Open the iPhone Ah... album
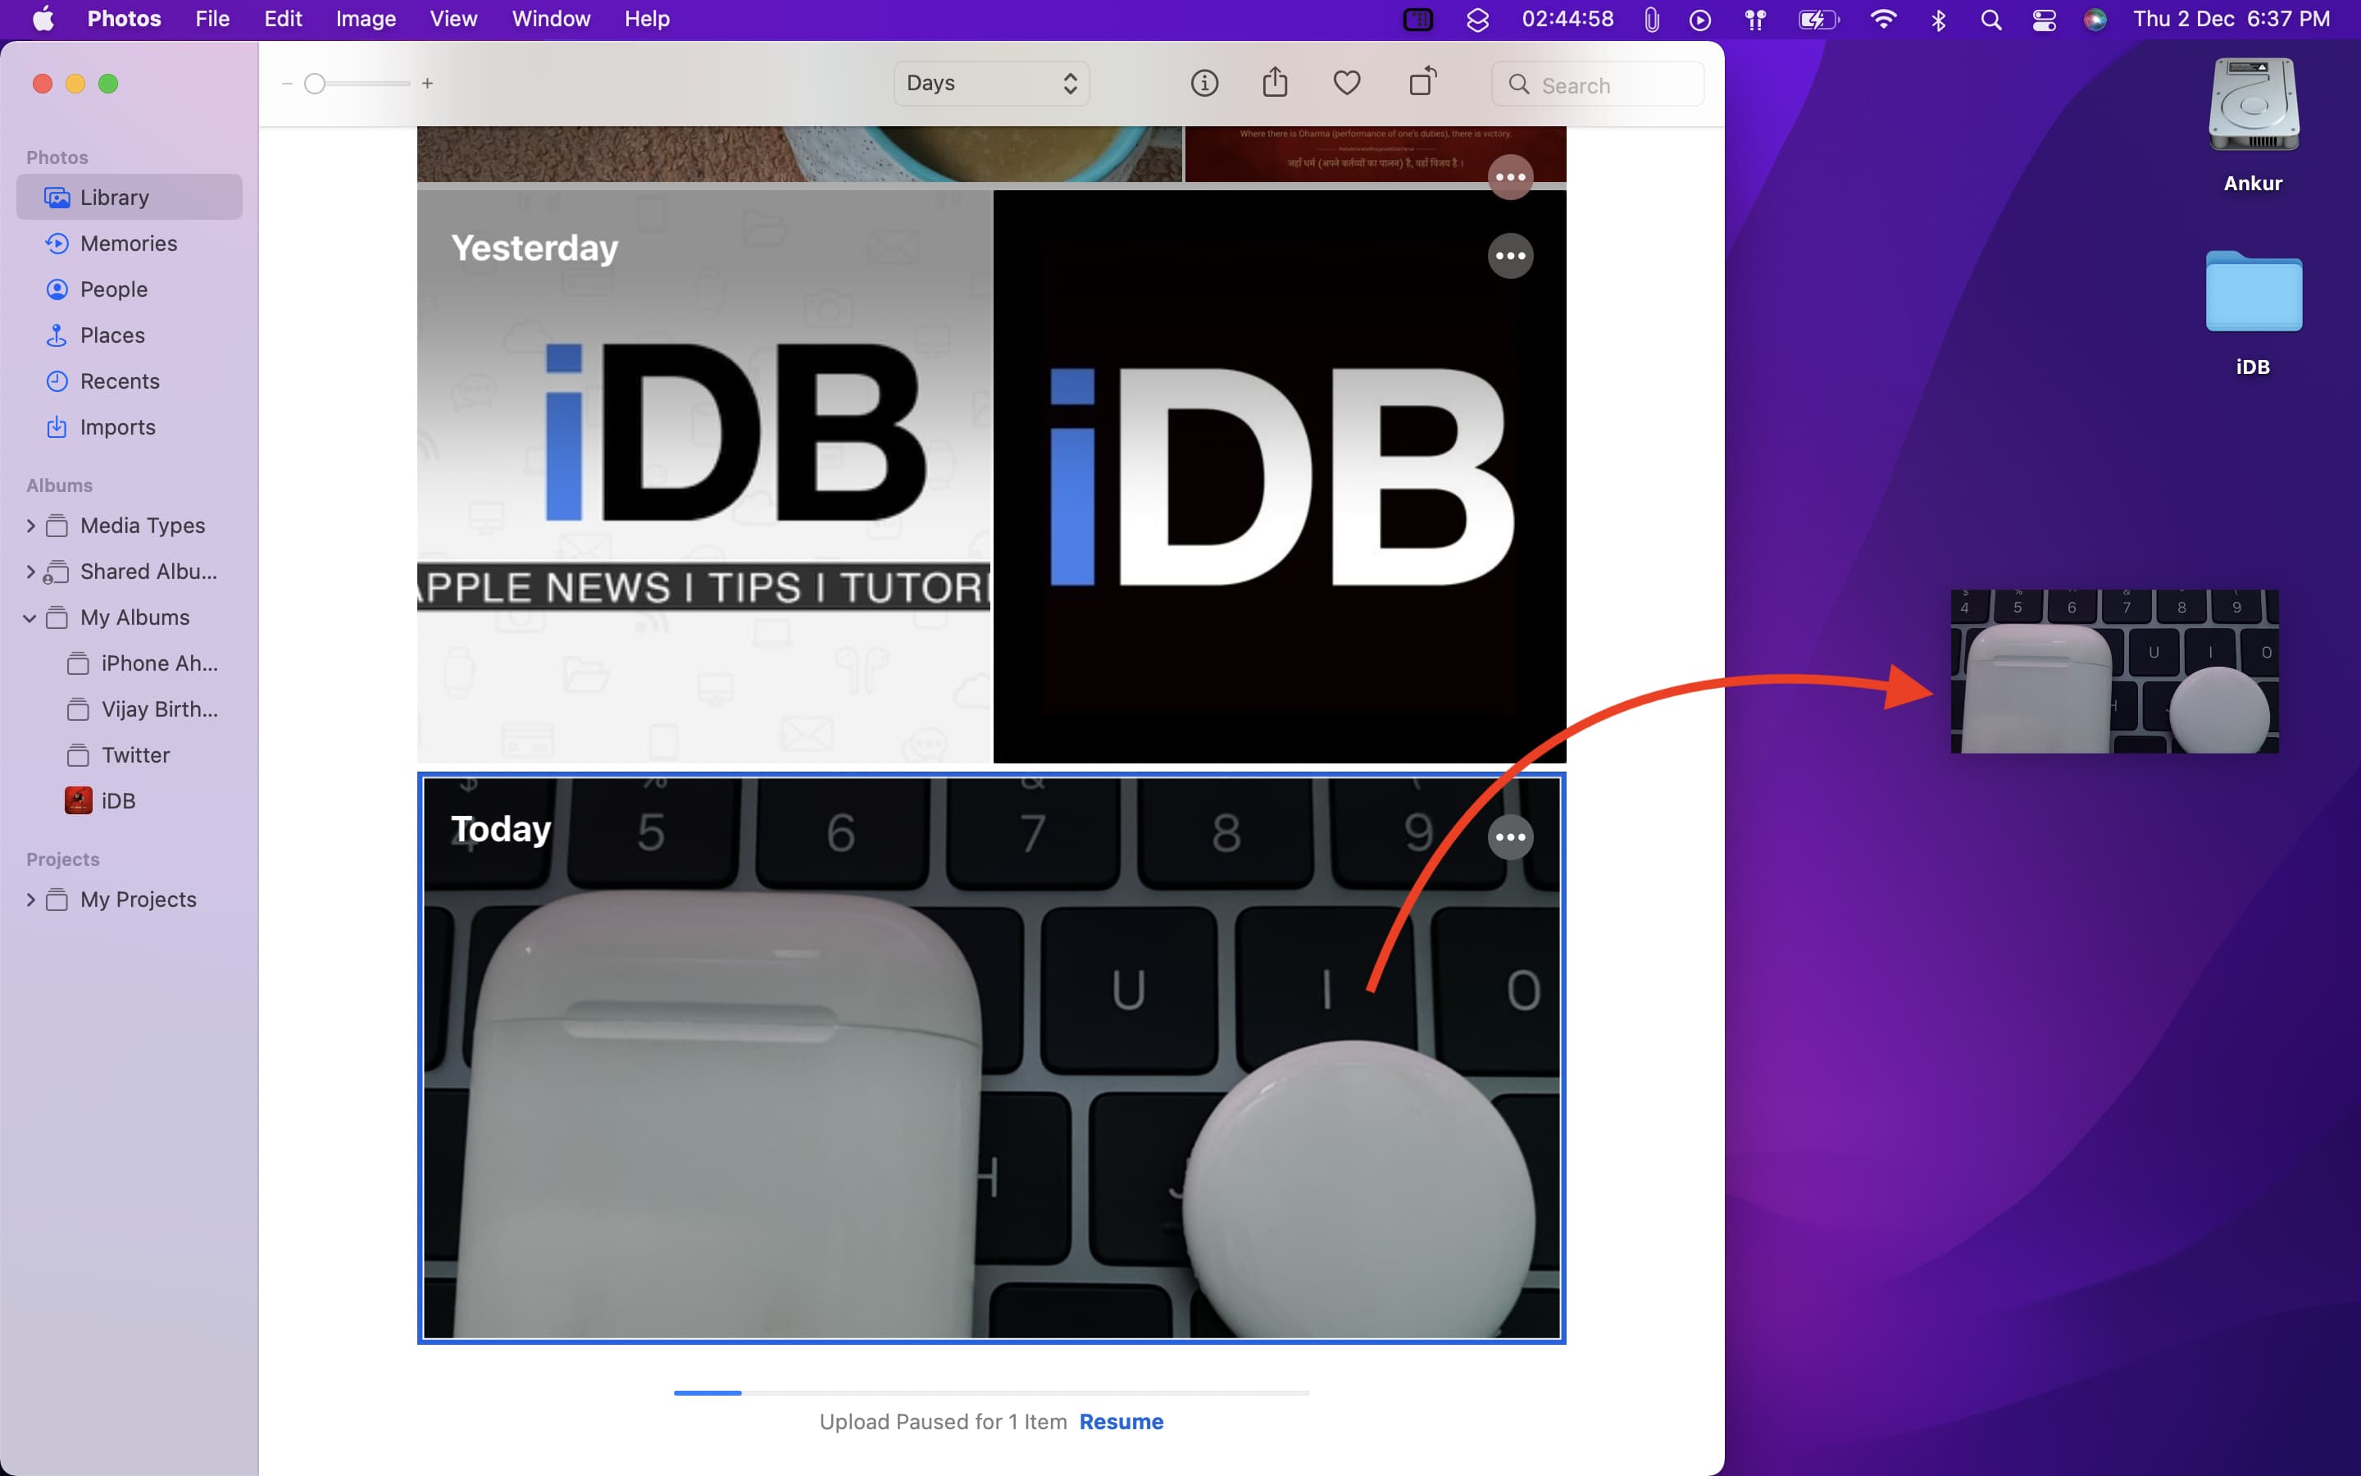 point(130,664)
